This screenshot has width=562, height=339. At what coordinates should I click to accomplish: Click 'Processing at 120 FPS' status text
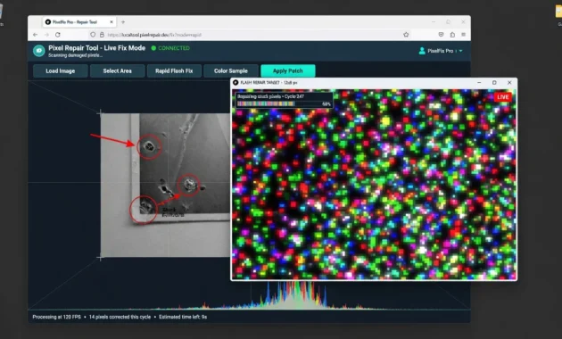(56, 317)
